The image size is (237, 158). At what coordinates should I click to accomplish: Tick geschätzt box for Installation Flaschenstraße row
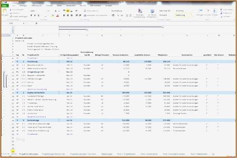pos(207,127)
